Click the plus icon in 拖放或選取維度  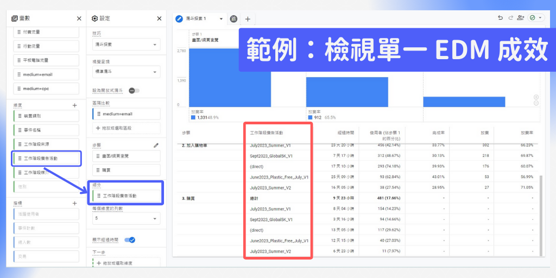pyautogui.click(x=99, y=263)
